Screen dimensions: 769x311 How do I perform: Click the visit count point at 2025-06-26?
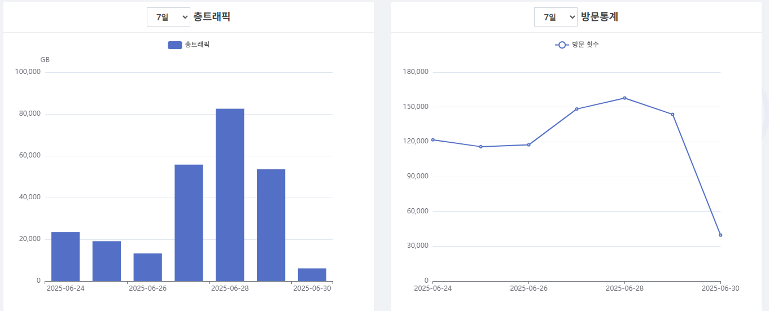tap(528, 145)
